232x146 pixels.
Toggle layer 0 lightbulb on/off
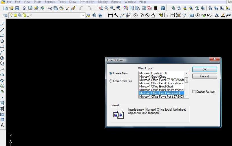tap(11, 15)
